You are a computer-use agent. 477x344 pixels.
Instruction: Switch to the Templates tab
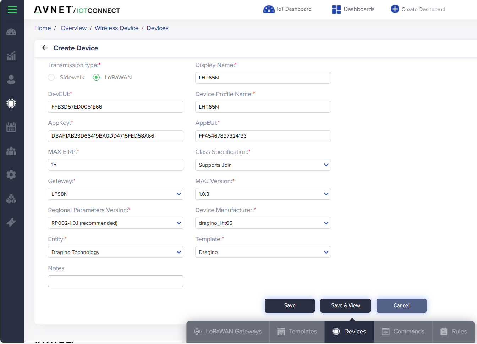tap(297, 332)
